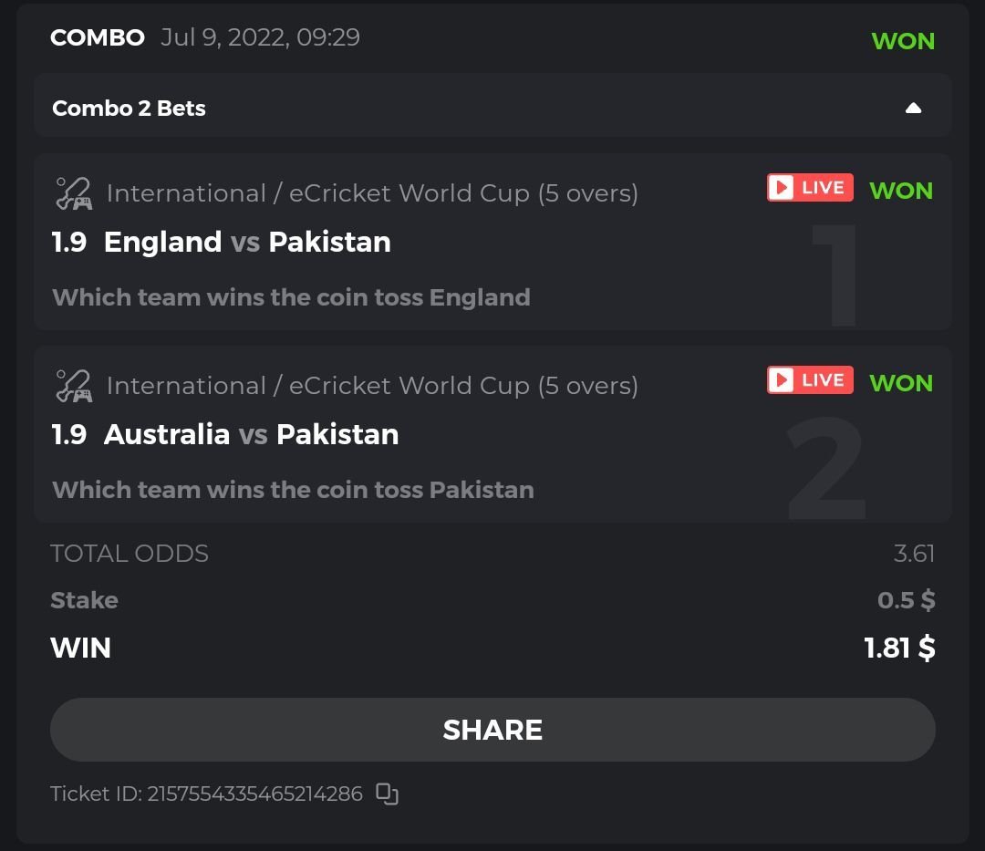Click the TOTAL ODDS 3.61 value
This screenshot has width=985, height=851.
(914, 554)
